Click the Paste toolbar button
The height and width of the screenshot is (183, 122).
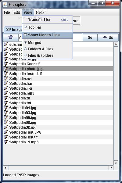77,21
